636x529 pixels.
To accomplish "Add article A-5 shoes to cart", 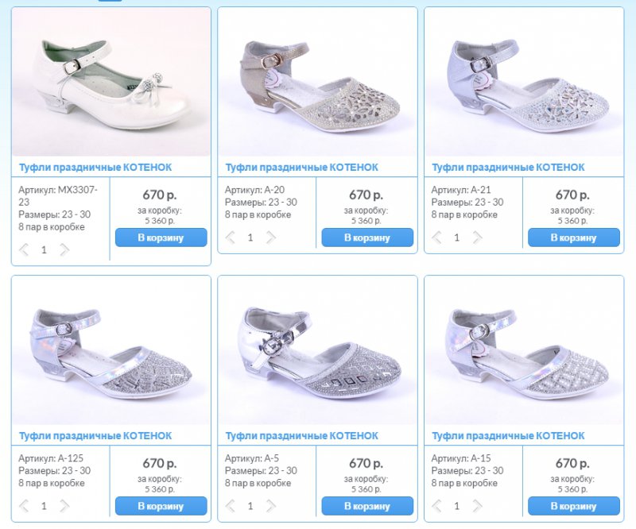I will pos(367,506).
